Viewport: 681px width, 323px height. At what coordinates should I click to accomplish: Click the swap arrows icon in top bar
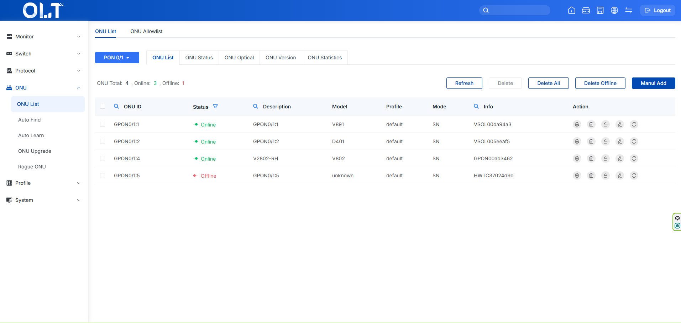click(x=629, y=10)
